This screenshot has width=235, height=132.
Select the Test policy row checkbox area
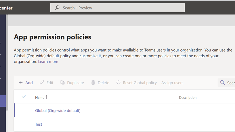[24, 124]
